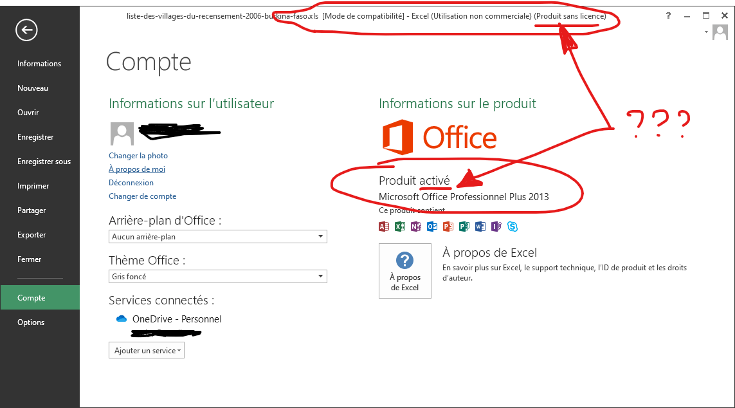Click the user profile photo placeholder
The height and width of the screenshot is (408, 735).
pos(122,134)
